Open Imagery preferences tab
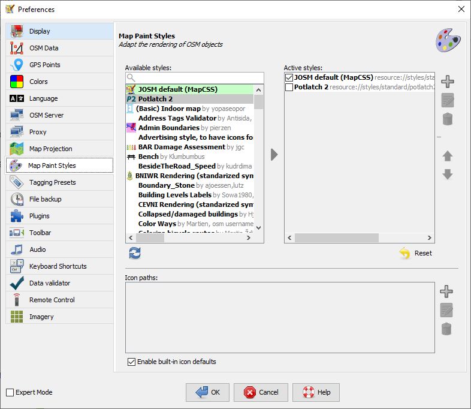Screen dimensions: 471x409 coord(59,317)
